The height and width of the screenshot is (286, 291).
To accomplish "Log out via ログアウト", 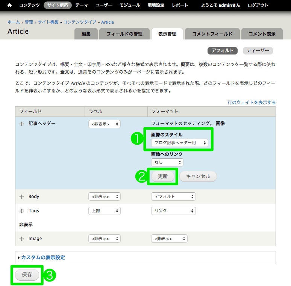I will click(258, 5).
